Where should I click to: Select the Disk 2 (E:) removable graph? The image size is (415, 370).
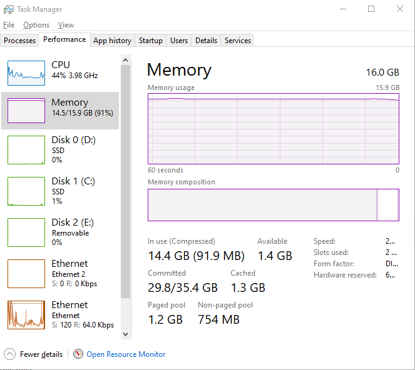[x=26, y=232]
